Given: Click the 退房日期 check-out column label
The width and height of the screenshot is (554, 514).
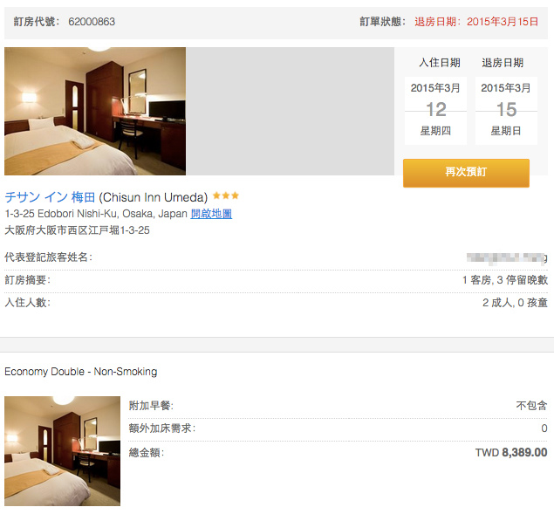Looking at the screenshot, I should click(503, 63).
